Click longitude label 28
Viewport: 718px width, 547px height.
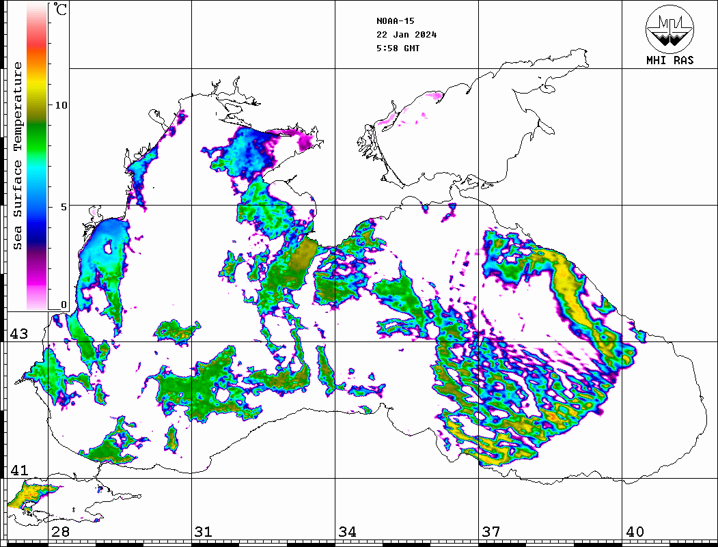pyautogui.click(x=60, y=532)
